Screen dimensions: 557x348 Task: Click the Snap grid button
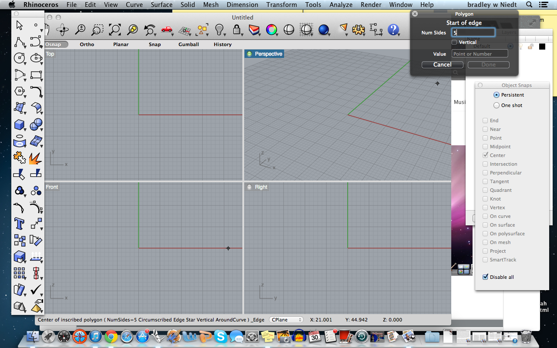point(154,44)
